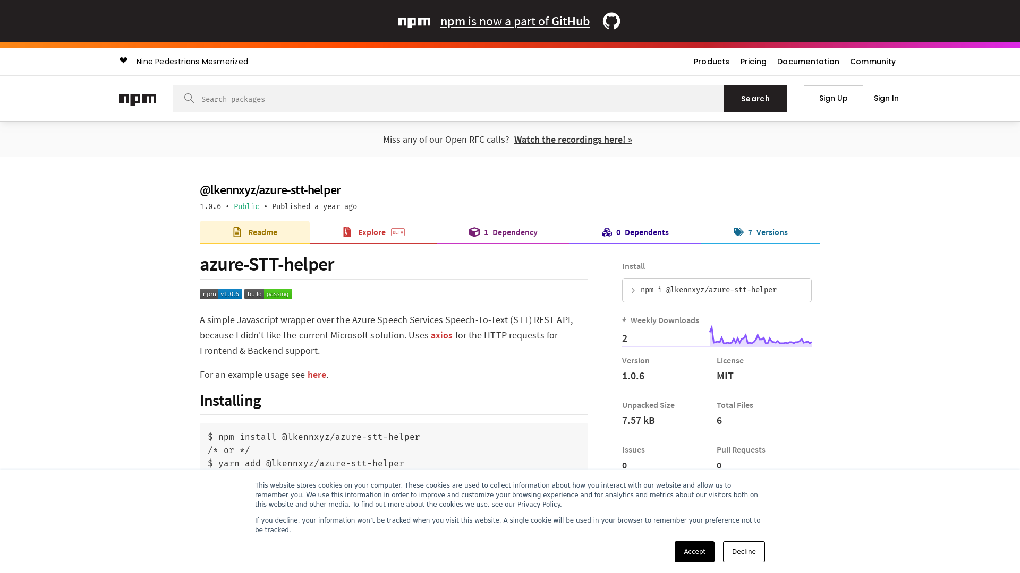The image size is (1020, 573).
Task: Open the 1 Dependency tab
Action: pos(503,232)
